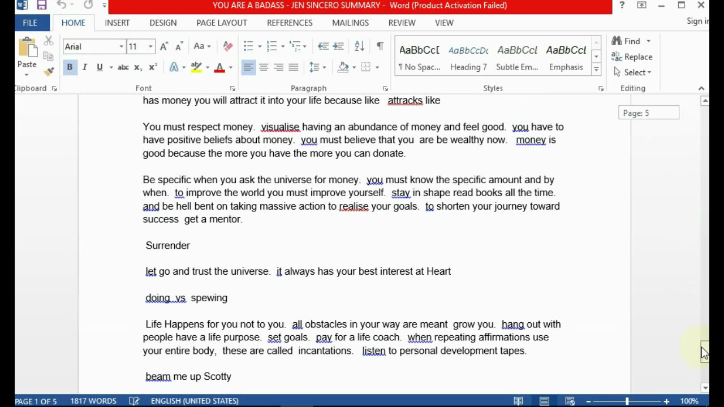
Task: Show paragraph marks with pilcrow icon
Action: (x=380, y=46)
